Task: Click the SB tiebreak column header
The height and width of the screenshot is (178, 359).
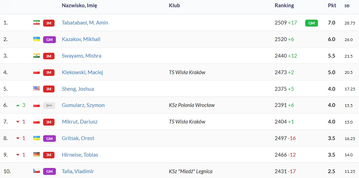Action: point(347,6)
